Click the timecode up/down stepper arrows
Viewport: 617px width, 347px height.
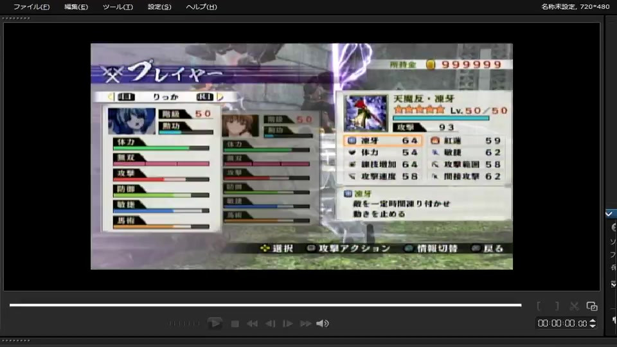click(593, 323)
